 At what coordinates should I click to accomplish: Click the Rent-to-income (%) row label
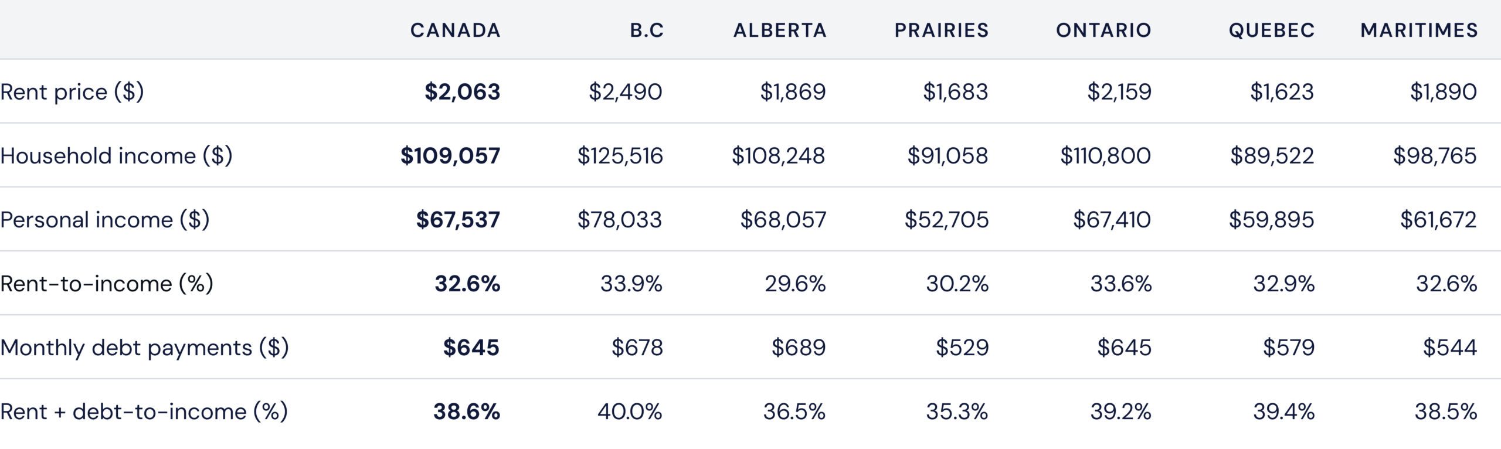107,284
